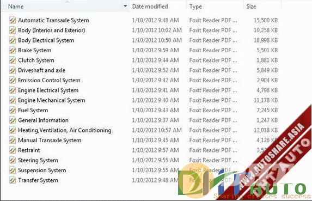312x201 pixels.
Task: Select the Engine Mechanical System file icon
Action: click(x=13, y=100)
